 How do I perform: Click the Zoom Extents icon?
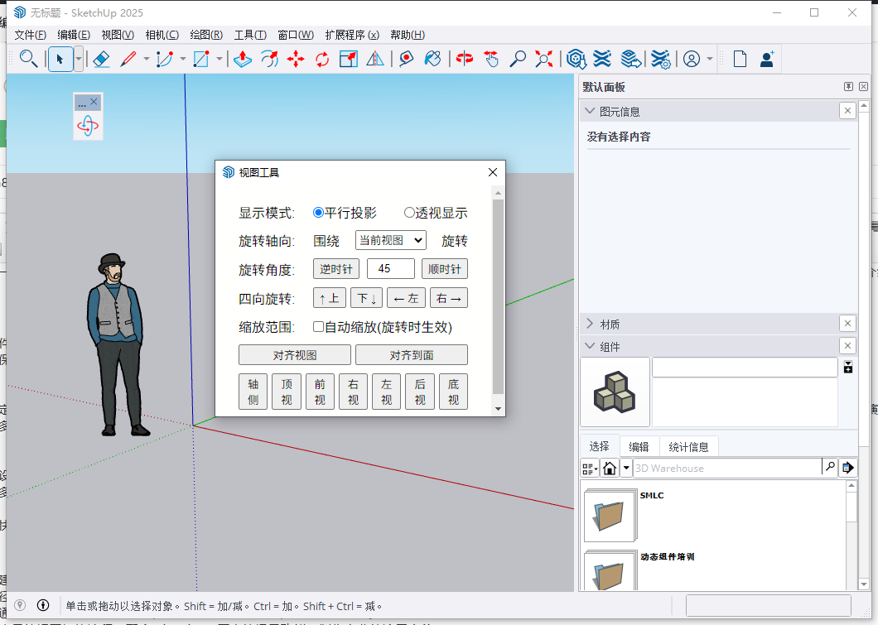(543, 59)
